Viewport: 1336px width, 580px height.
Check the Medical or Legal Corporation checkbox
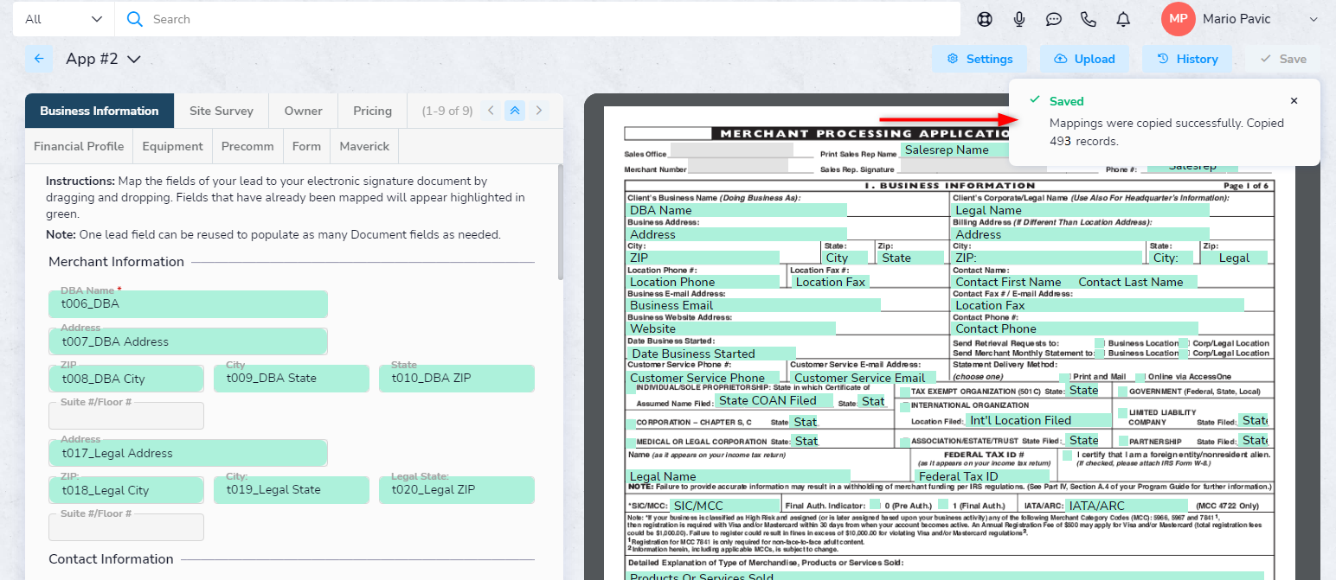pos(631,443)
